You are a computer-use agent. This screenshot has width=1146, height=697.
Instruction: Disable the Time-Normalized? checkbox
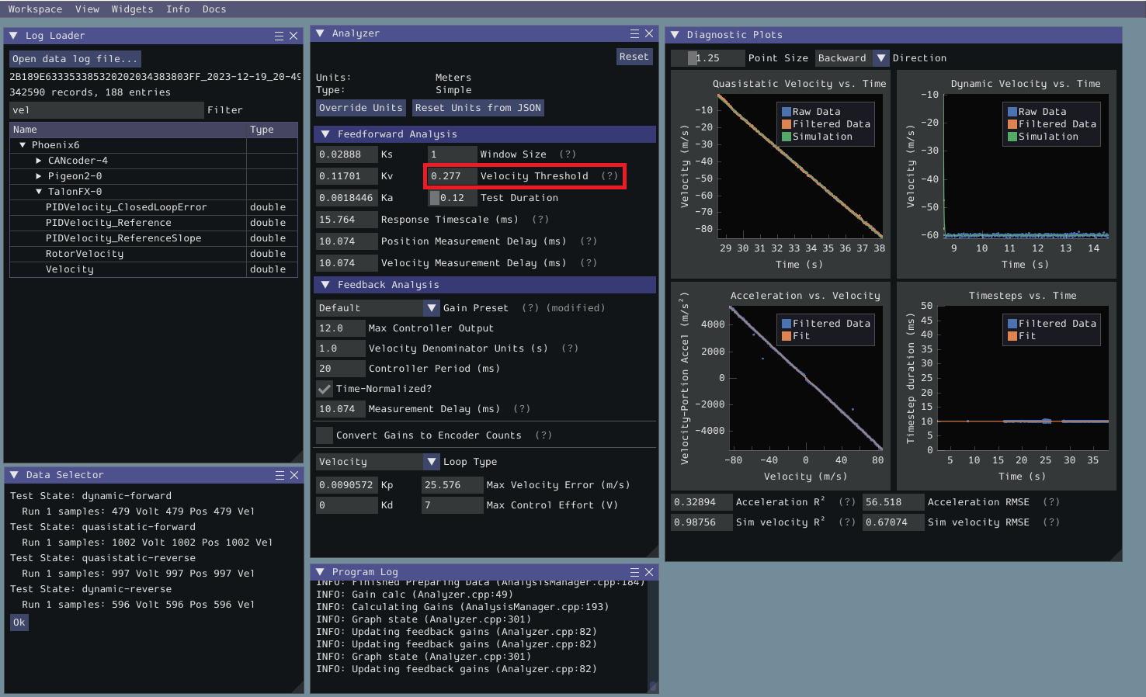click(325, 388)
